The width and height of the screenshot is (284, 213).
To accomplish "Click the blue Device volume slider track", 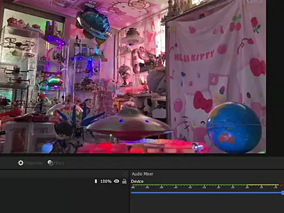I will [206, 193].
